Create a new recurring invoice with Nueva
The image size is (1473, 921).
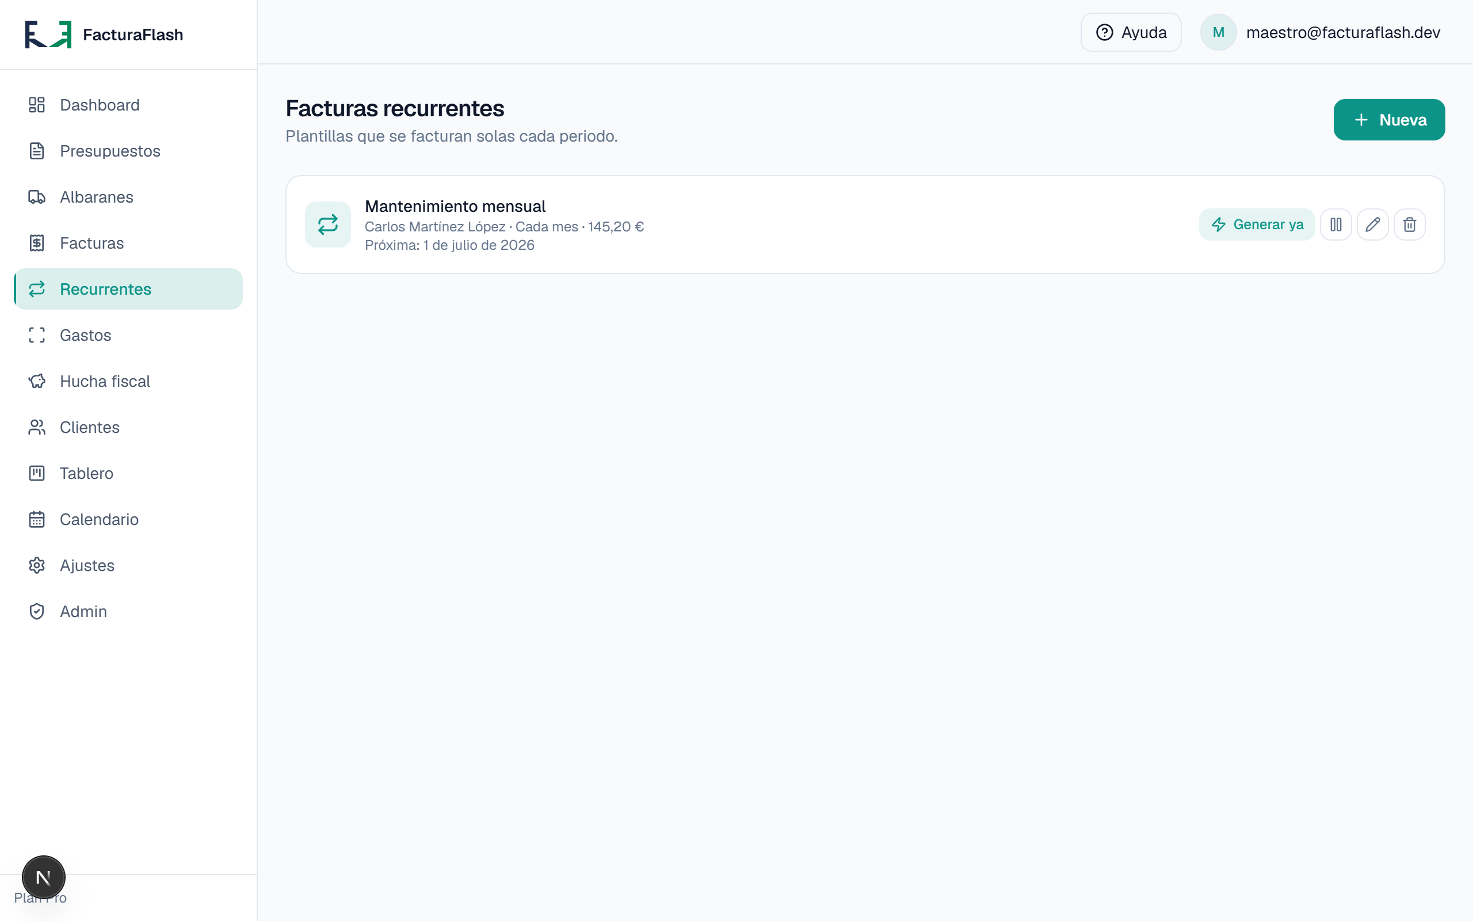click(x=1389, y=120)
